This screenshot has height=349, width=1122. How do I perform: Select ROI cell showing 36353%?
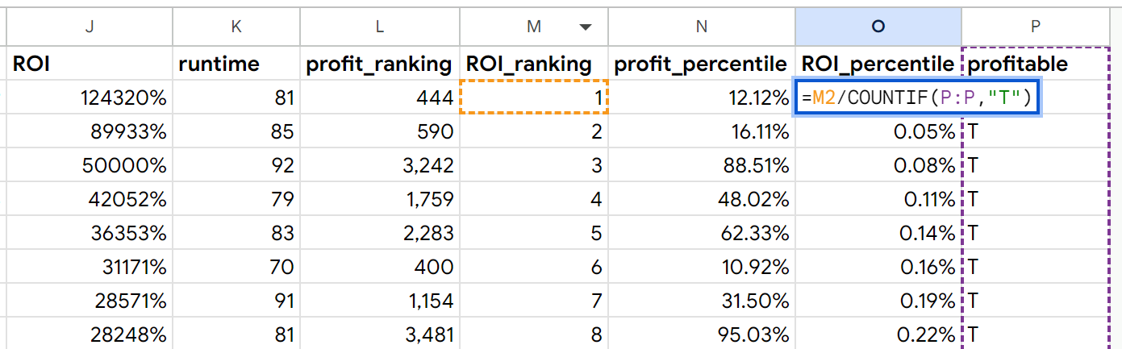89,233
